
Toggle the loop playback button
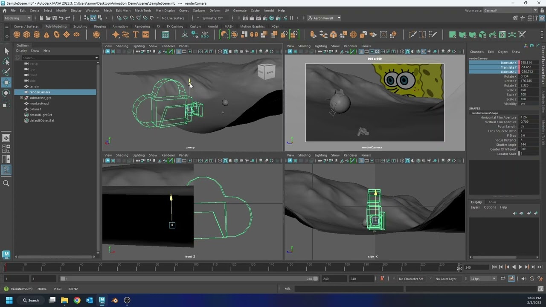[503, 279]
